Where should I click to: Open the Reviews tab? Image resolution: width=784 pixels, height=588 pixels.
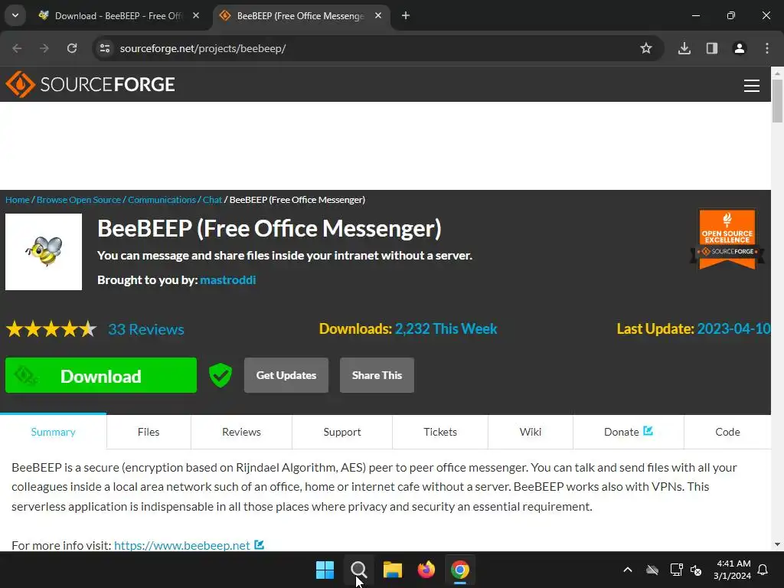tap(241, 432)
